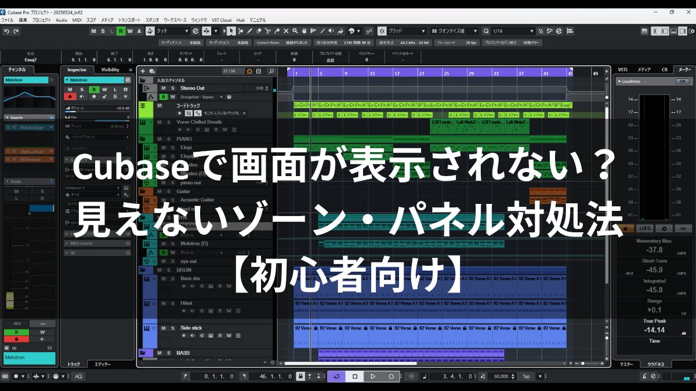Select the Zoom magnifier tool
696x391 pixels.
pos(295,31)
